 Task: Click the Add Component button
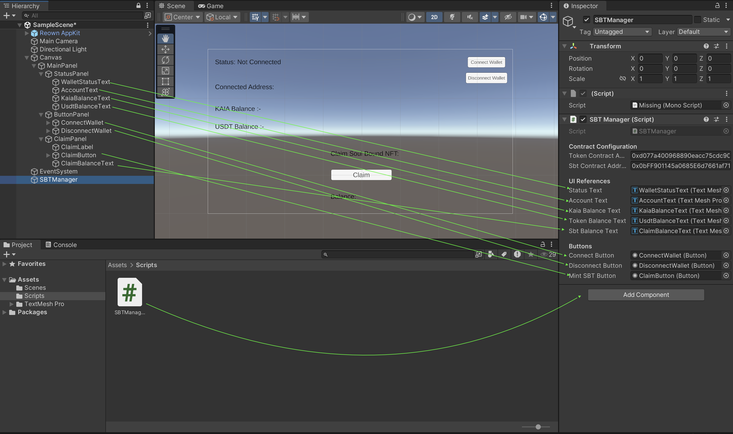[646, 295]
